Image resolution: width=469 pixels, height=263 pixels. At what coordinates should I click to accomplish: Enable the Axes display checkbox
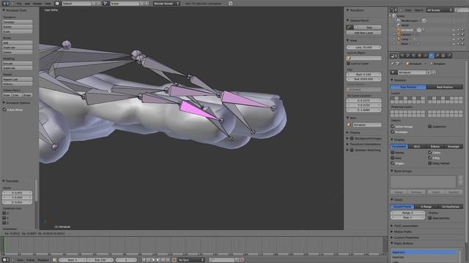click(393, 158)
